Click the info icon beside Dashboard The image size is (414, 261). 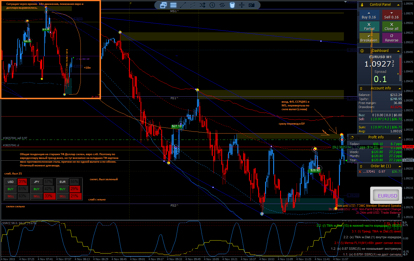[362, 51]
